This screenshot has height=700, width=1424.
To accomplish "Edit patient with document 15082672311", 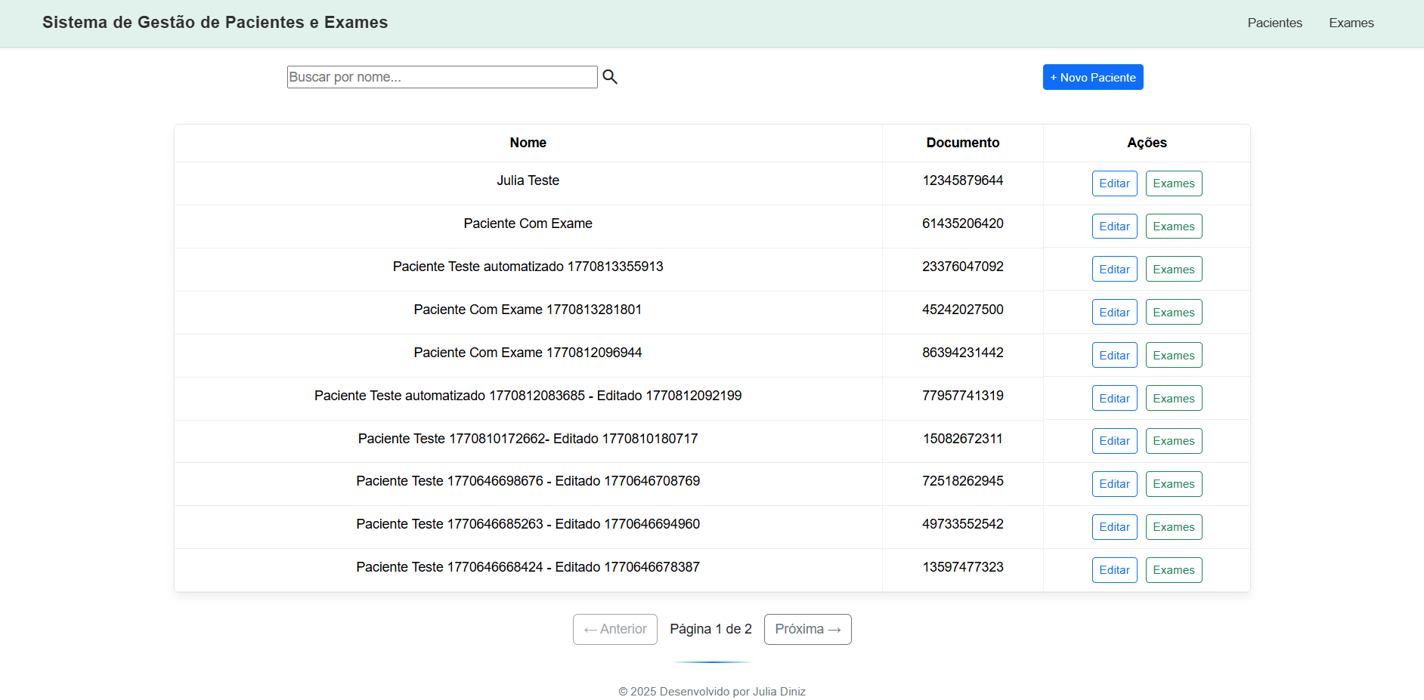I will click(x=1114, y=441).
